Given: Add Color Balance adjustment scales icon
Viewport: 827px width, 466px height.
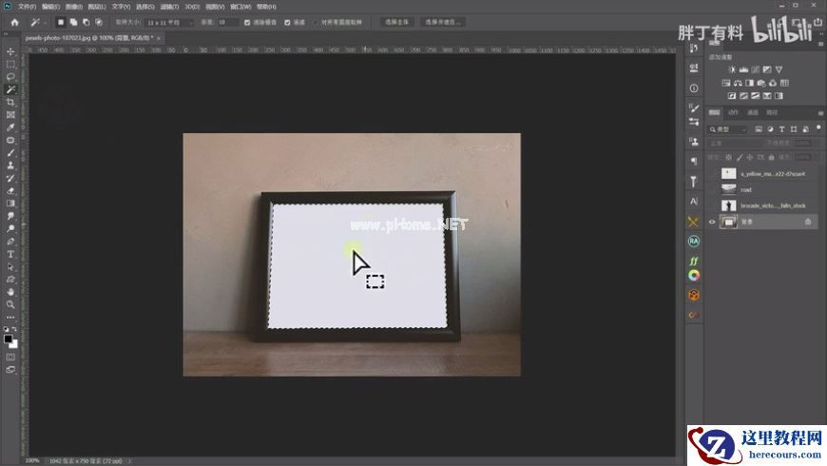Looking at the screenshot, I should (738, 83).
